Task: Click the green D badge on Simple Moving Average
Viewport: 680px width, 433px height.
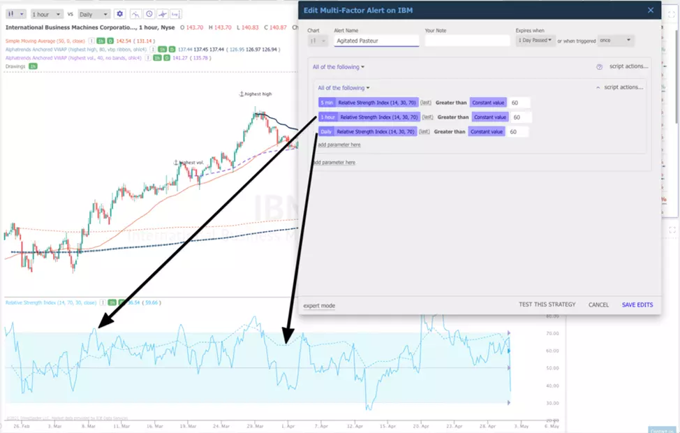Action: tap(109, 41)
